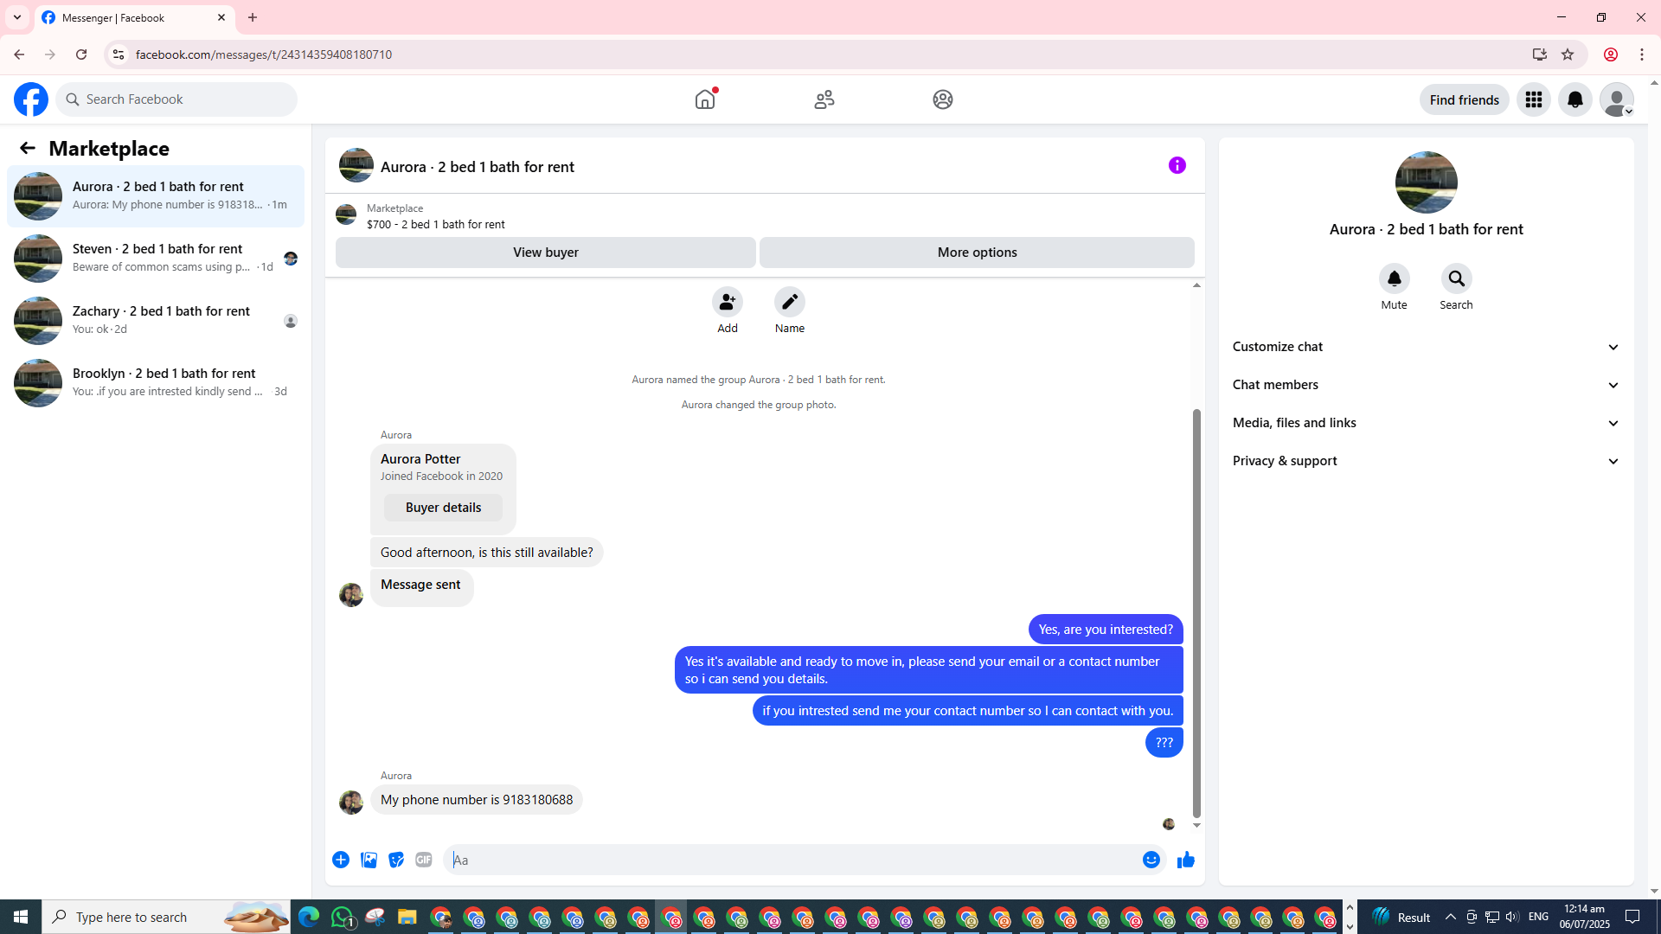Click the conversation information icon
1661x934 pixels.
(x=1177, y=165)
